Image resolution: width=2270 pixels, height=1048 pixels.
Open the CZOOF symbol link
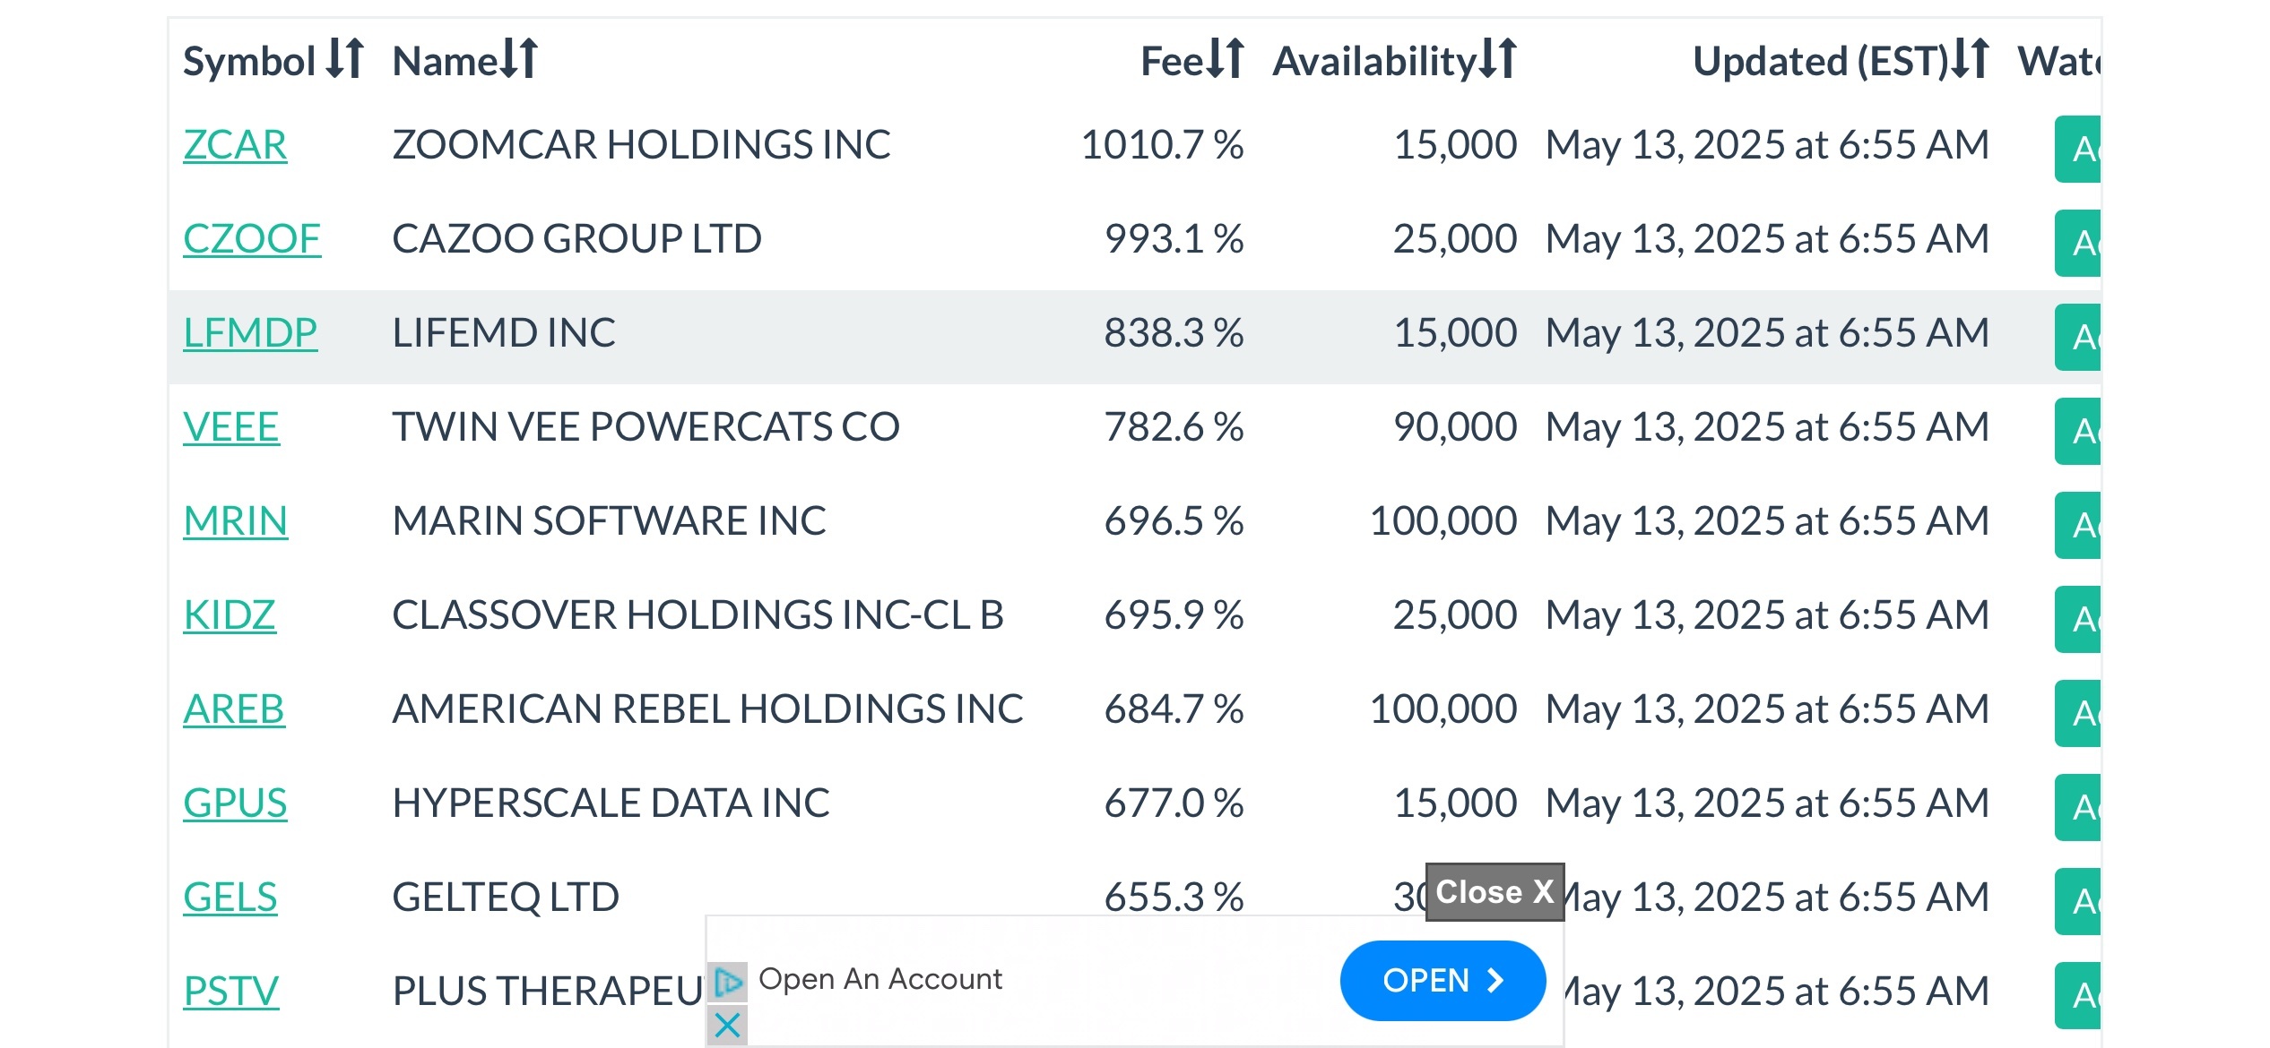click(x=252, y=239)
